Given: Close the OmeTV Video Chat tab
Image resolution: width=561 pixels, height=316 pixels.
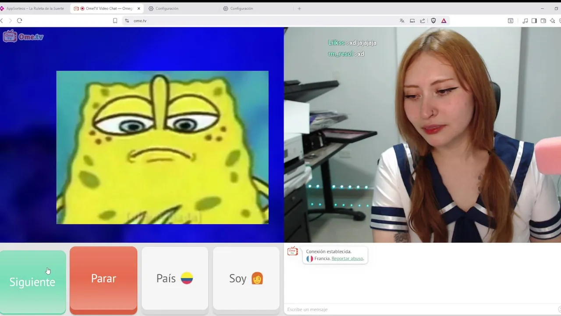Looking at the screenshot, I should (x=138, y=8).
